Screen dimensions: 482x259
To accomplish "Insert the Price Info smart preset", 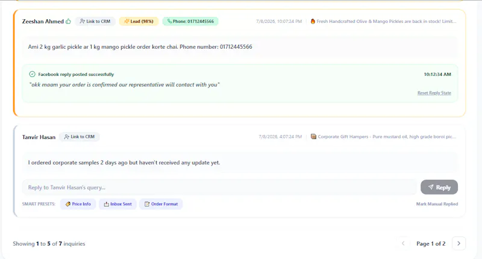I will point(78,204).
